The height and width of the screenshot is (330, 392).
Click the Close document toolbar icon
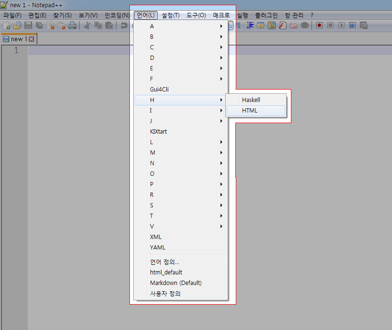point(50,25)
